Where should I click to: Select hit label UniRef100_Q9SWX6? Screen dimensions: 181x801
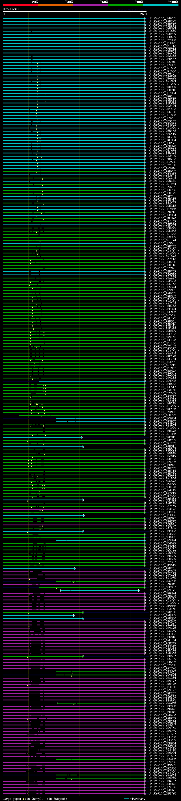(x=162, y=703)
